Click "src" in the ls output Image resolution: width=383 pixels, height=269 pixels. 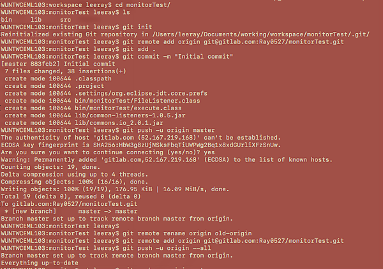(x=65, y=20)
